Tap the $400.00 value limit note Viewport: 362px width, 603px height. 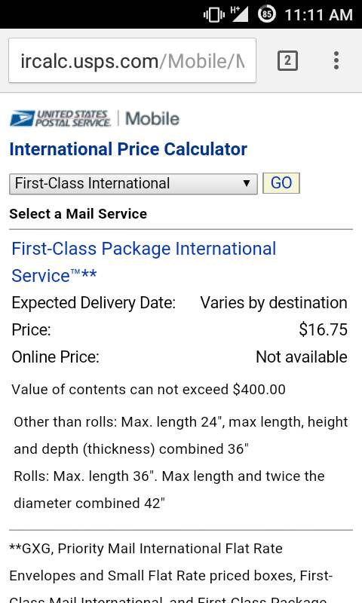coord(149,389)
